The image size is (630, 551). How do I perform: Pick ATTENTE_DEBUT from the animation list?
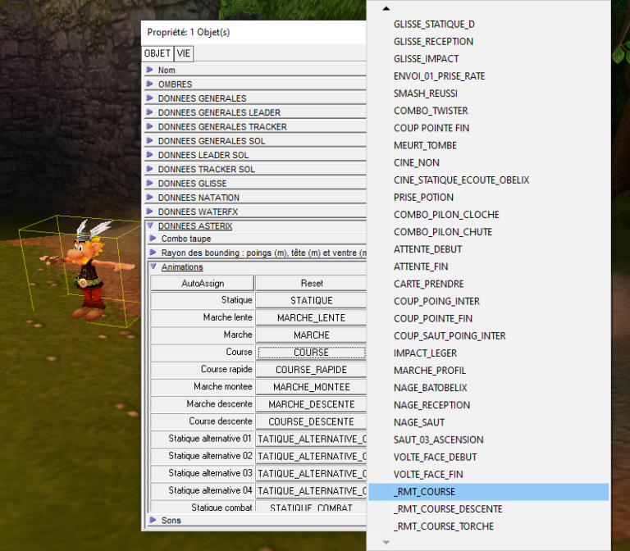[489, 249]
